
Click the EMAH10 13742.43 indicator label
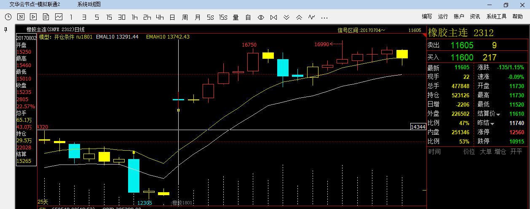pos(168,37)
